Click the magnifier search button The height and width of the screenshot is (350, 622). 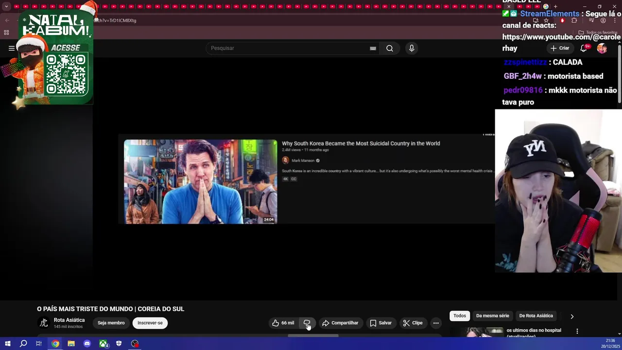coord(390,48)
